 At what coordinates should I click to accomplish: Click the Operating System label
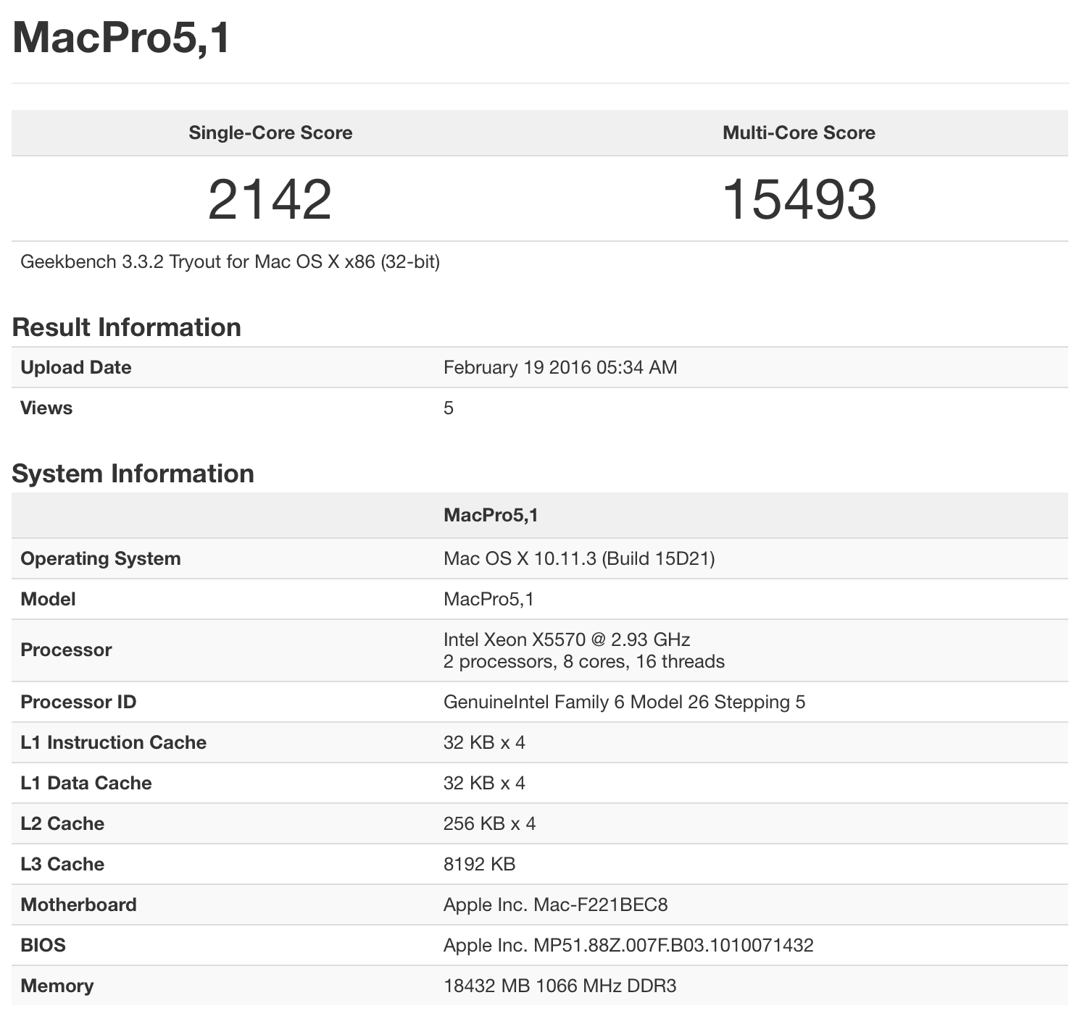(101, 558)
